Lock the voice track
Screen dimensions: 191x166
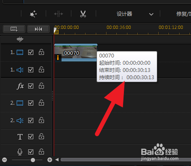pos(41,152)
